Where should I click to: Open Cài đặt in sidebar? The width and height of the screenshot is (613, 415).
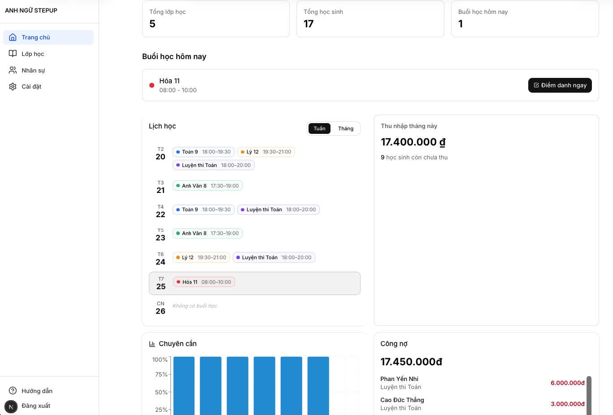tap(48, 86)
